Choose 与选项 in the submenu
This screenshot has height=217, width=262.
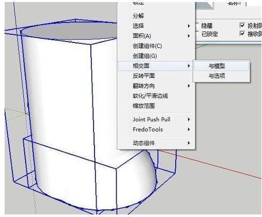click(x=221, y=76)
